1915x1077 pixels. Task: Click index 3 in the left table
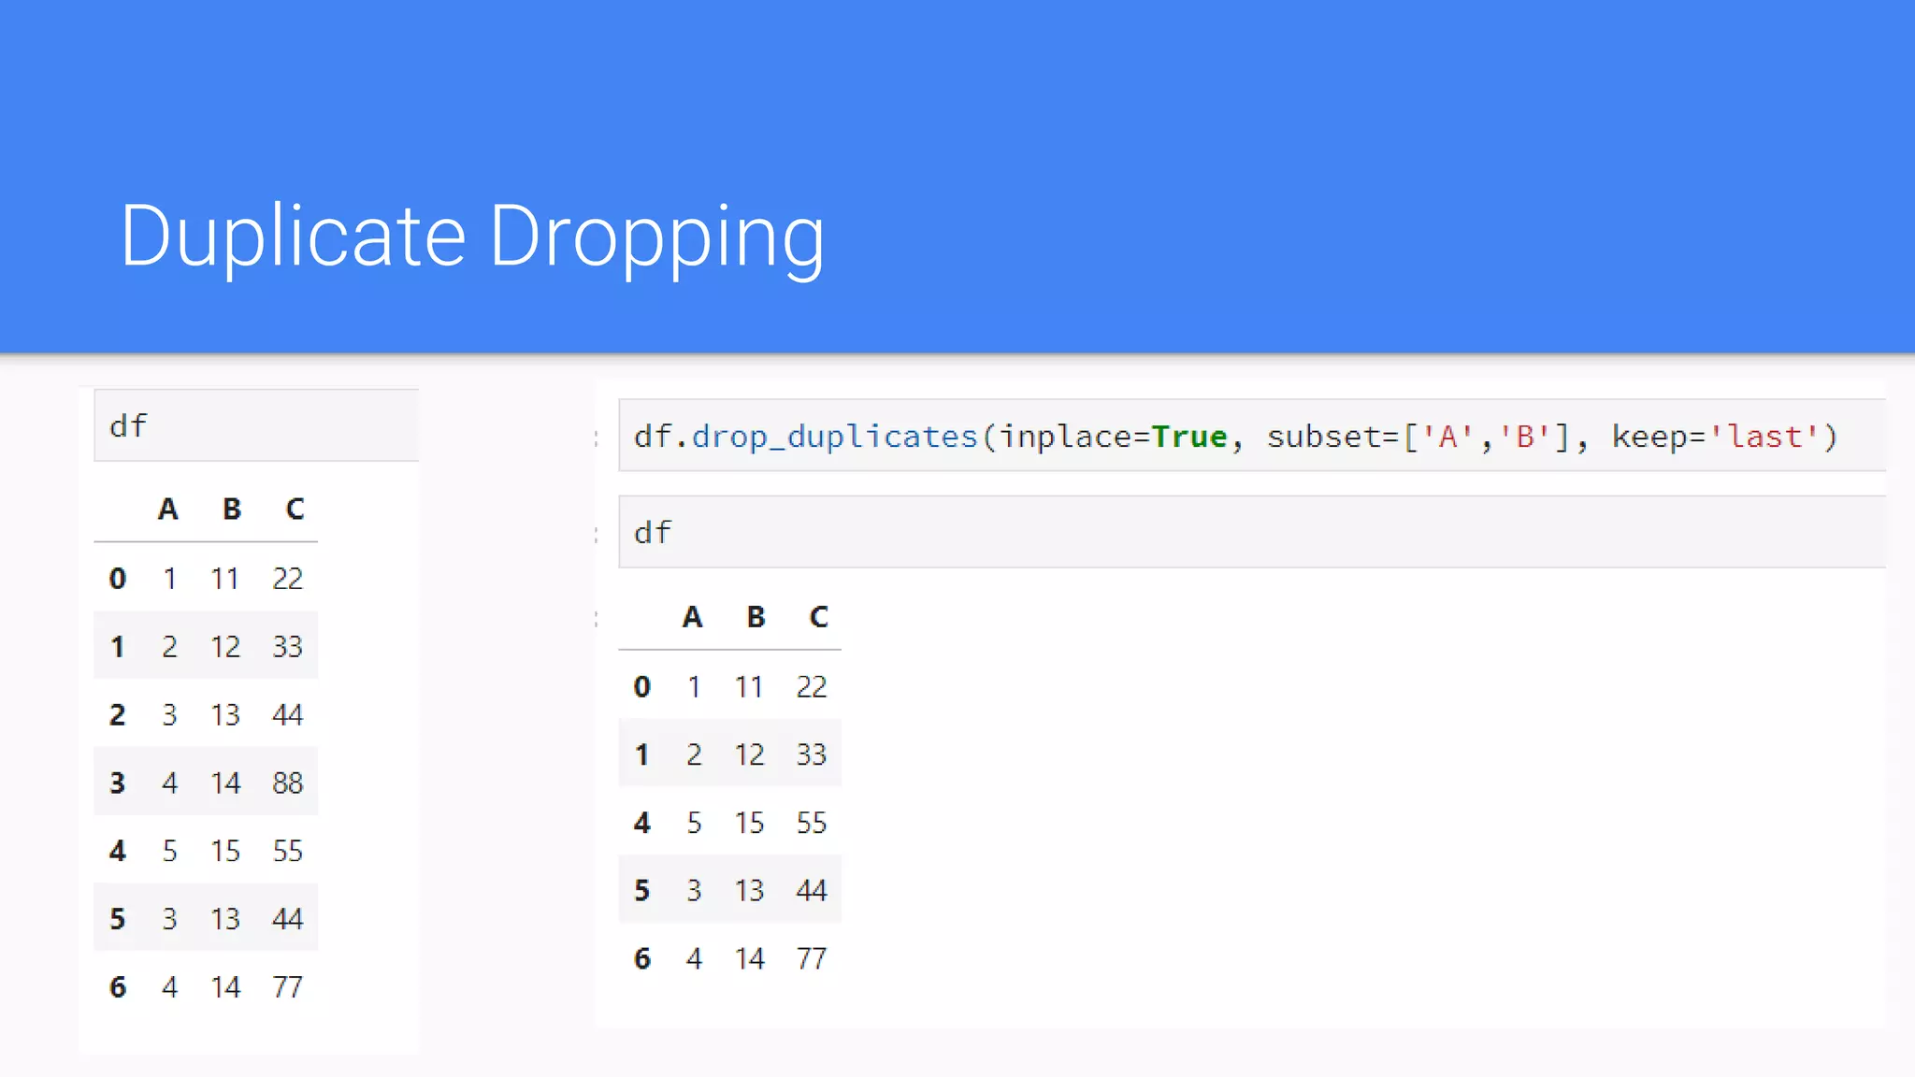click(x=117, y=783)
